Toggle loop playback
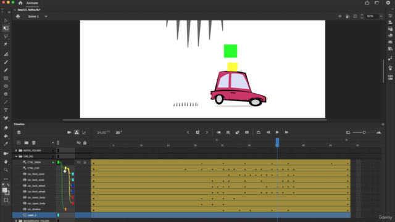Image resolution: width=395 pixels, height=222 pixels. click(259, 133)
